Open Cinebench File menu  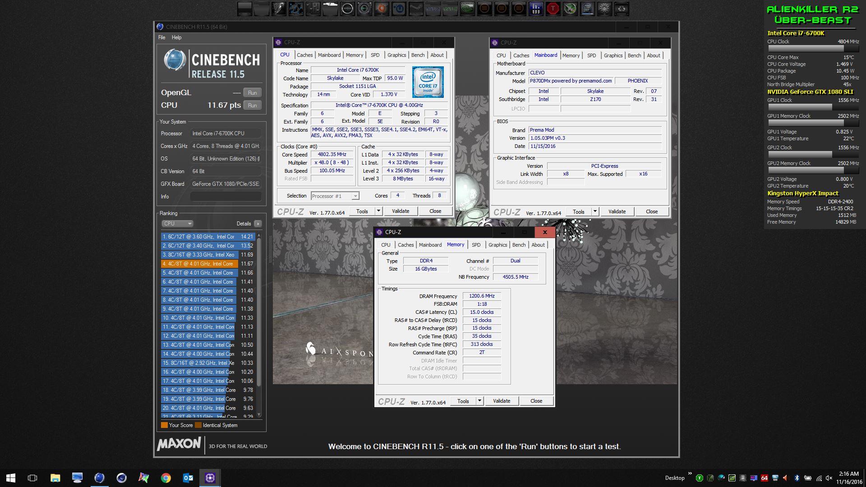(x=161, y=37)
